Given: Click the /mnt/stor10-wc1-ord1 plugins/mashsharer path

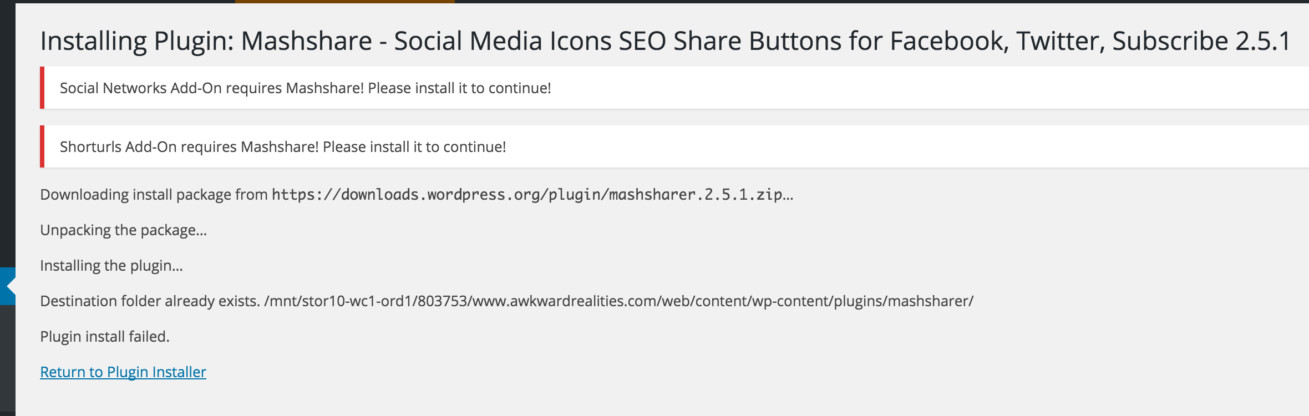Looking at the screenshot, I should (x=619, y=301).
